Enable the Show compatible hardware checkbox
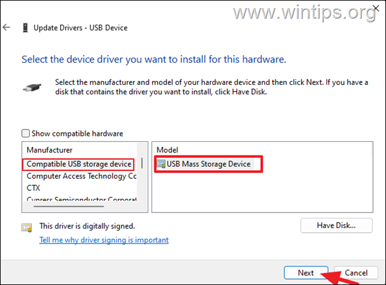Image resolution: width=386 pixels, height=285 pixels. pos(25,133)
